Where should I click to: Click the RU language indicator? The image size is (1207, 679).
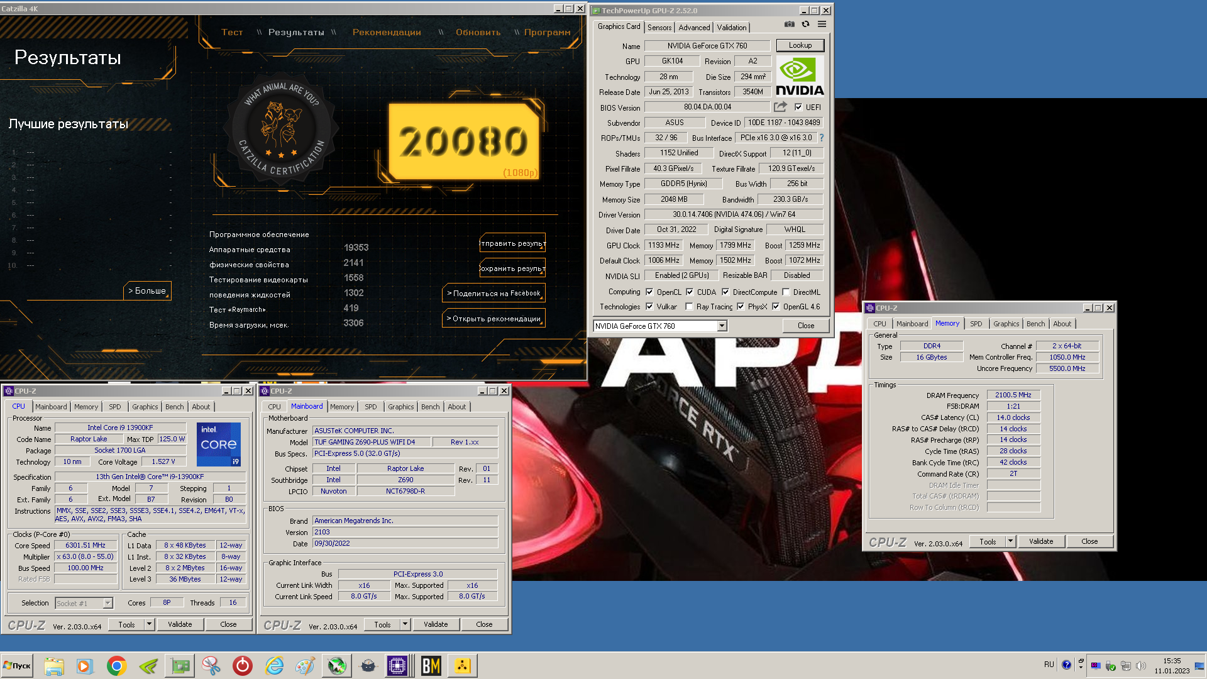coord(1049,665)
